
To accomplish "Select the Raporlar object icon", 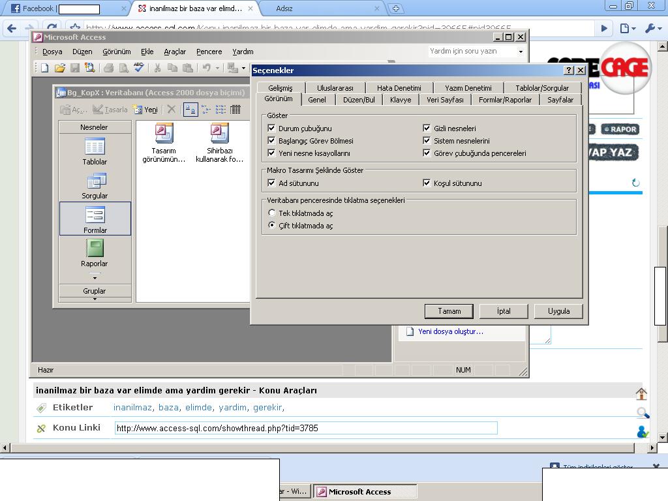I will pos(95,252).
